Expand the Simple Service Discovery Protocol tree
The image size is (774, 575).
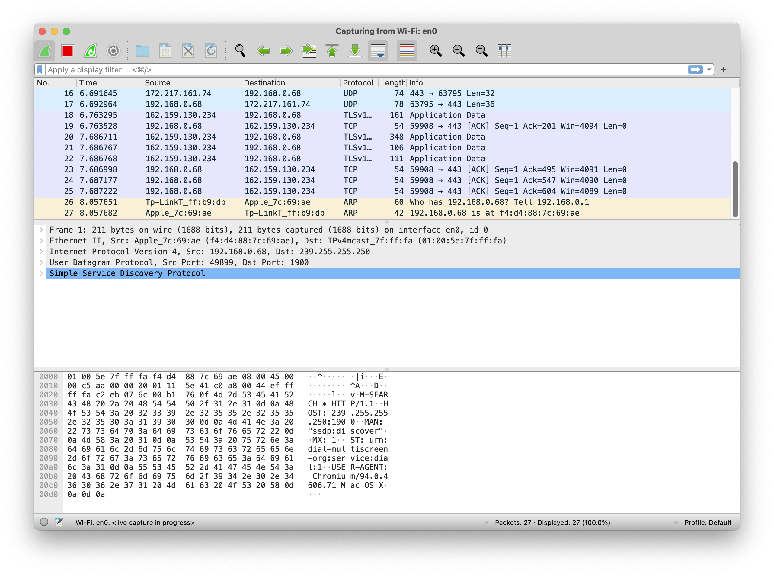[x=41, y=274]
